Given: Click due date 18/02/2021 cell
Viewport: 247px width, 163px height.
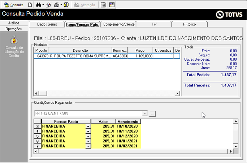Looking at the screenshot, I should (x=128, y=146).
